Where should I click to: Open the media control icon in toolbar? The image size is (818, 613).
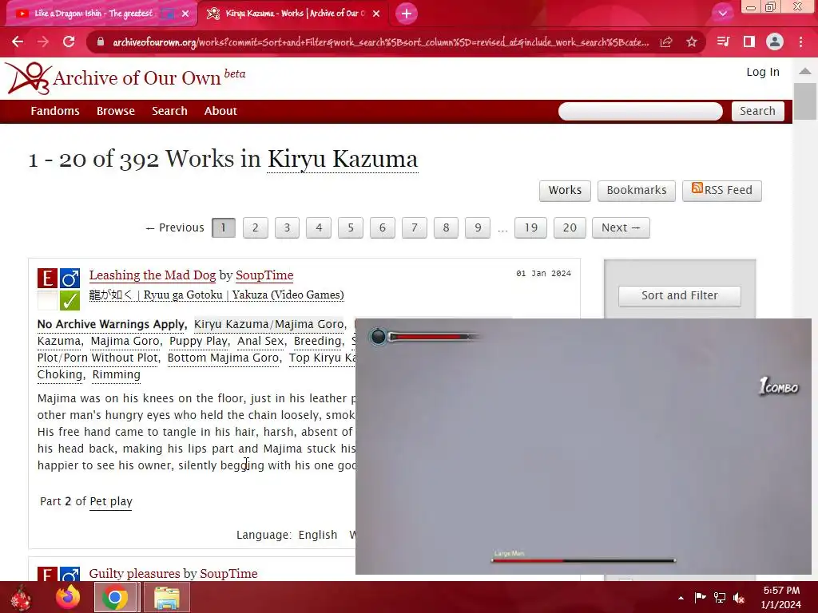click(723, 42)
